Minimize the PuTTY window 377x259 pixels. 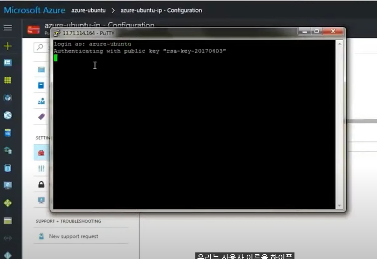pos(304,32)
